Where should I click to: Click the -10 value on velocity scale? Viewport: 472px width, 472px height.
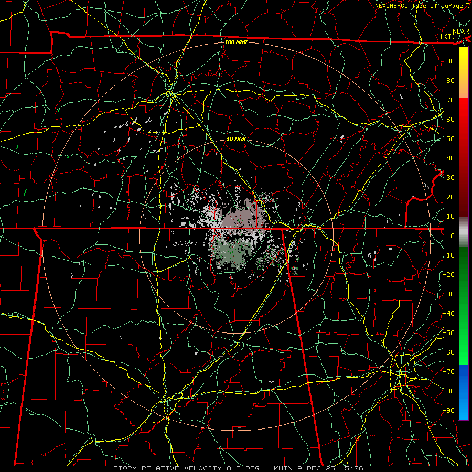(x=448, y=255)
